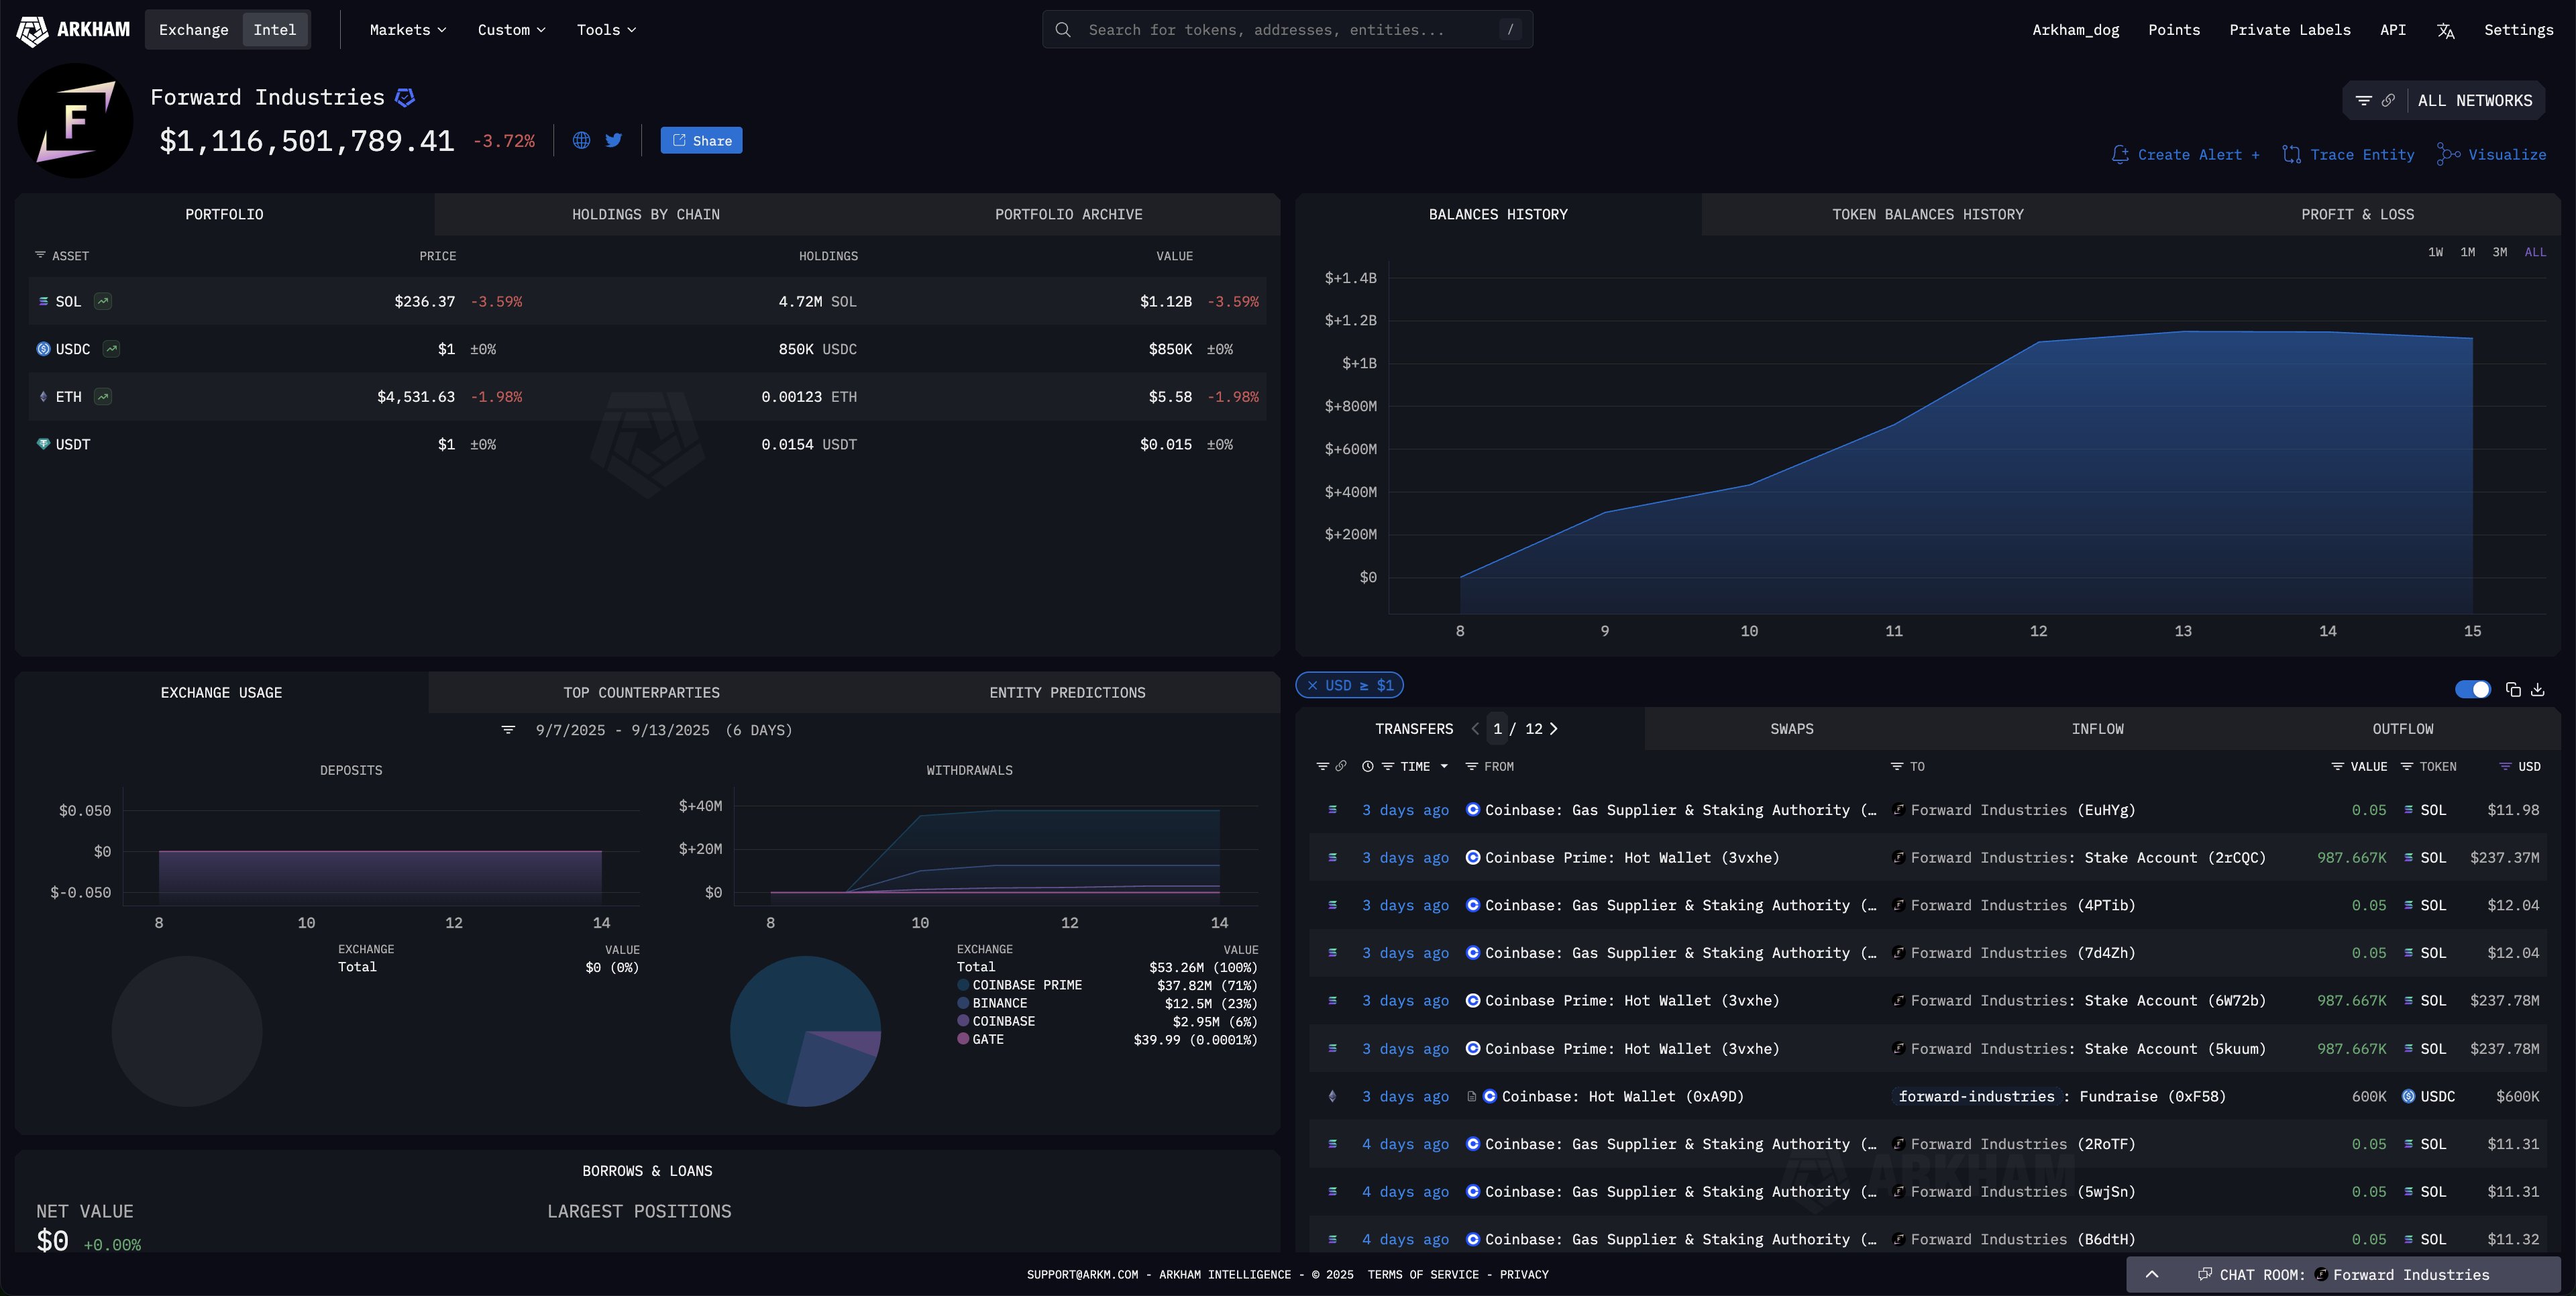Click the copy transfers icon

pyautogui.click(x=2513, y=689)
